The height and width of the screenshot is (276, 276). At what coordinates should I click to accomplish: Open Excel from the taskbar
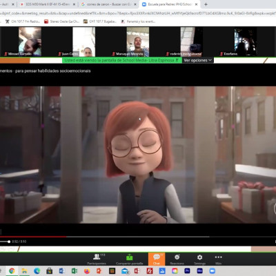point(75,271)
